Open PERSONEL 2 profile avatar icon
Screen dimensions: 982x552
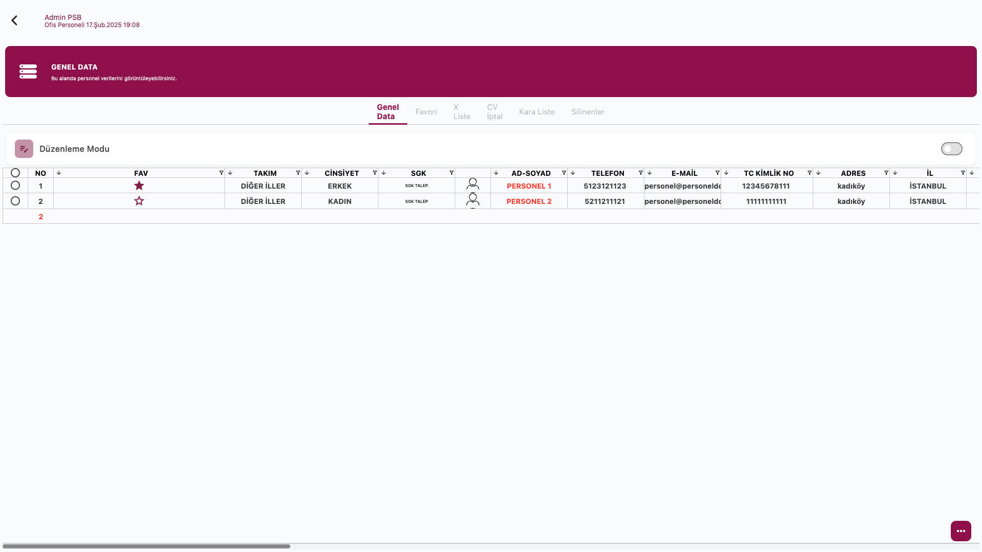click(x=473, y=200)
